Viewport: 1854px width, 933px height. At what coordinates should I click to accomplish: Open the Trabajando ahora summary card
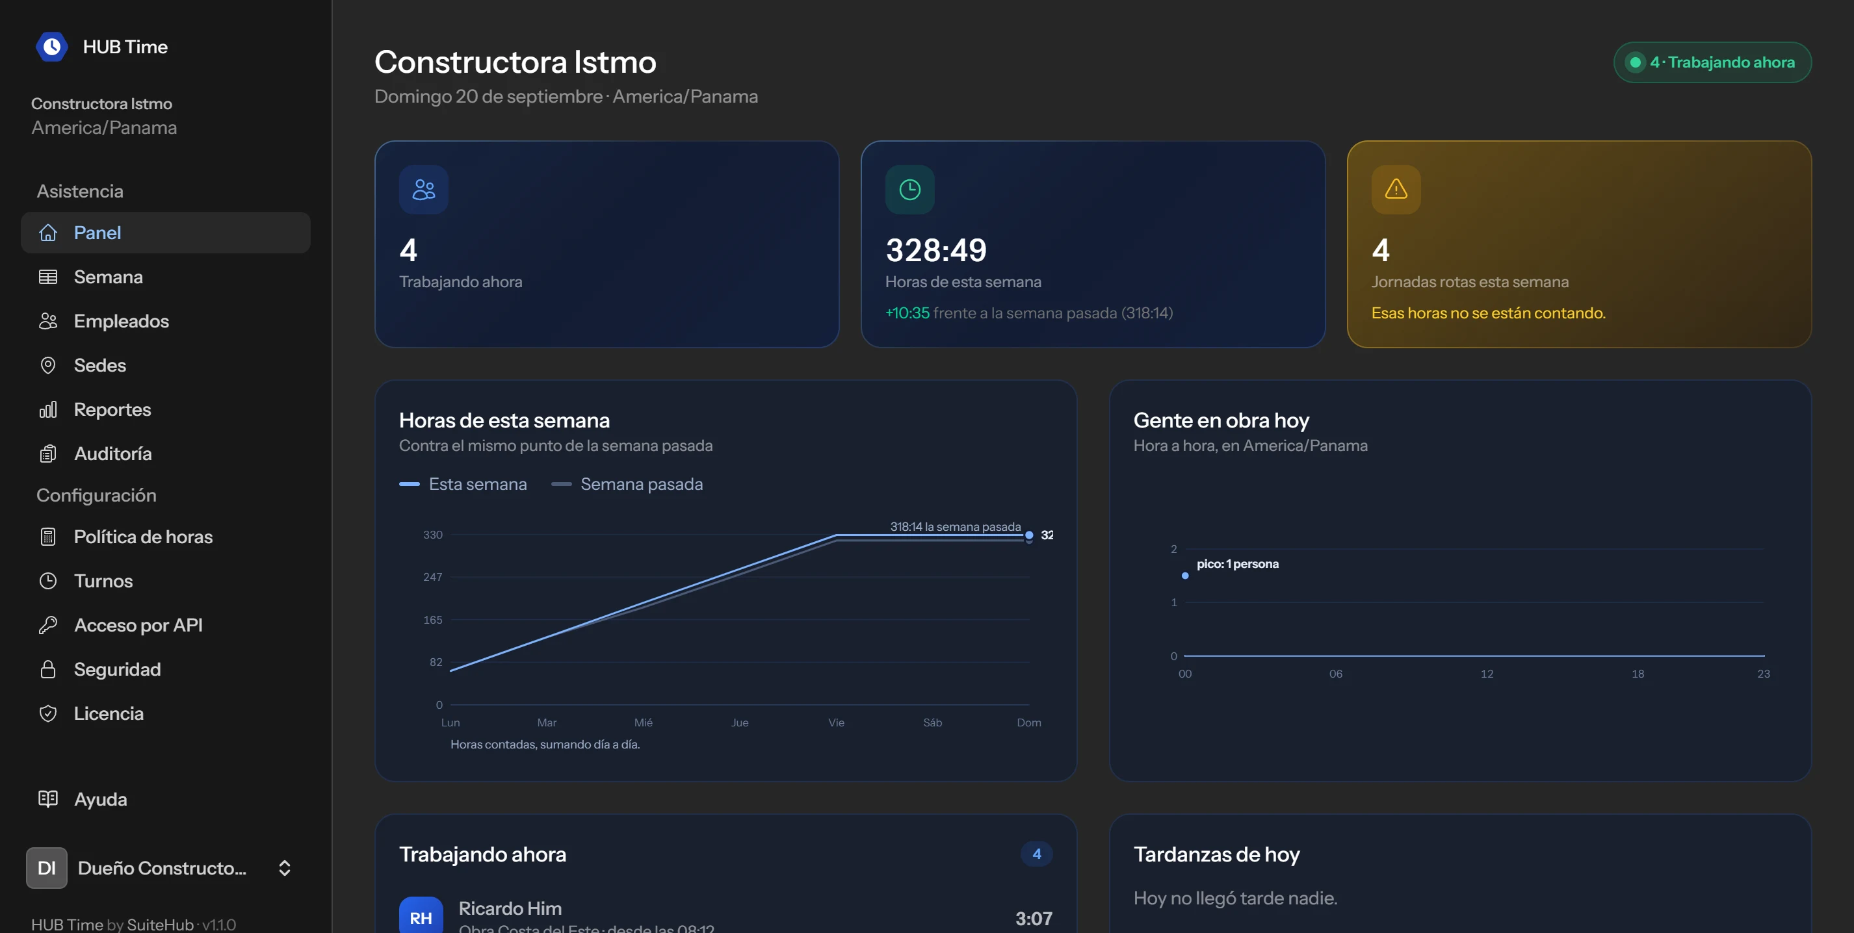[607, 244]
